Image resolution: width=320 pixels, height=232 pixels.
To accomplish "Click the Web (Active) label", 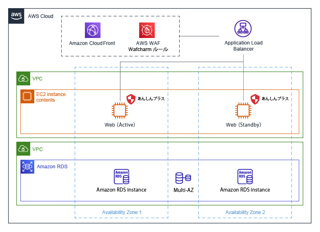I will click(120, 125).
